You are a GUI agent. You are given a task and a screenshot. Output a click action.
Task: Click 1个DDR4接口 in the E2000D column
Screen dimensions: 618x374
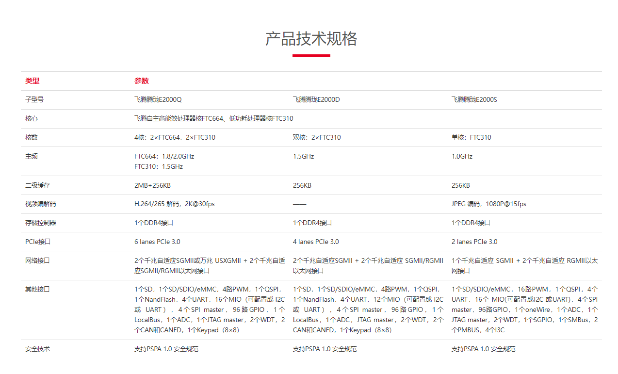click(312, 223)
